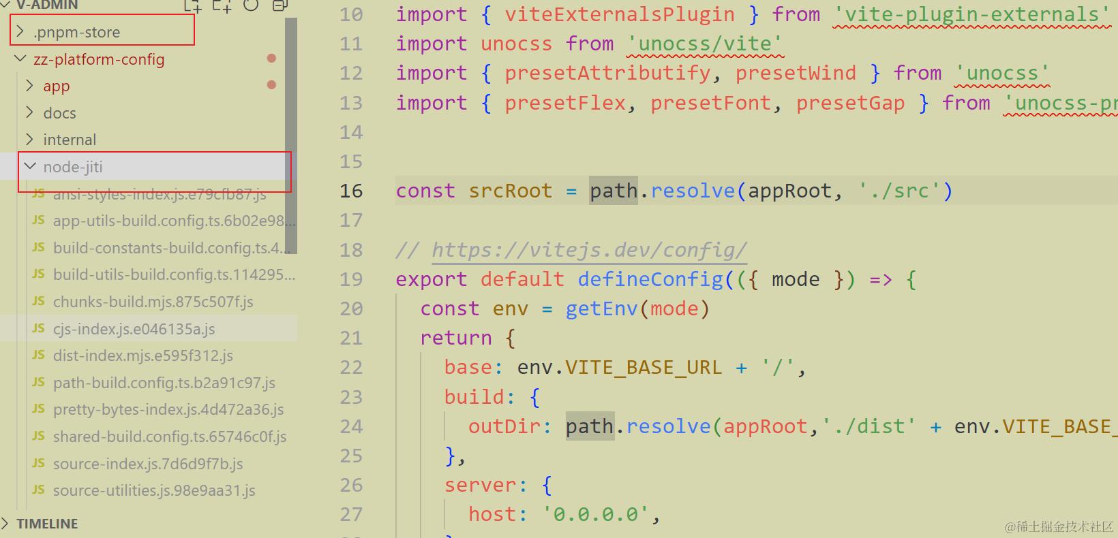Expand the app folder chevron
This screenshot has width=1118, height=538.
pyautogui.click(x=30, y=86)
